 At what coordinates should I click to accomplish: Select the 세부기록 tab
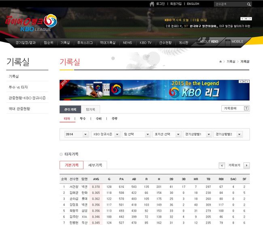95,165
